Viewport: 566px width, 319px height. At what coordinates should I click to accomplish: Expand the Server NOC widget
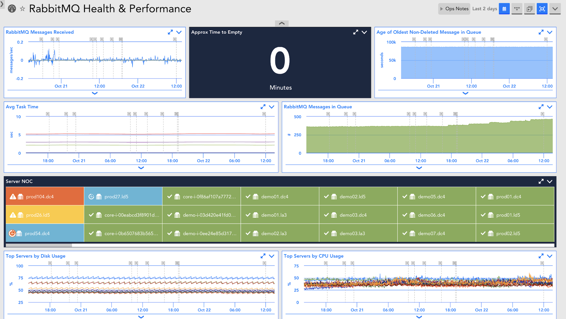[x=541, y=181]
